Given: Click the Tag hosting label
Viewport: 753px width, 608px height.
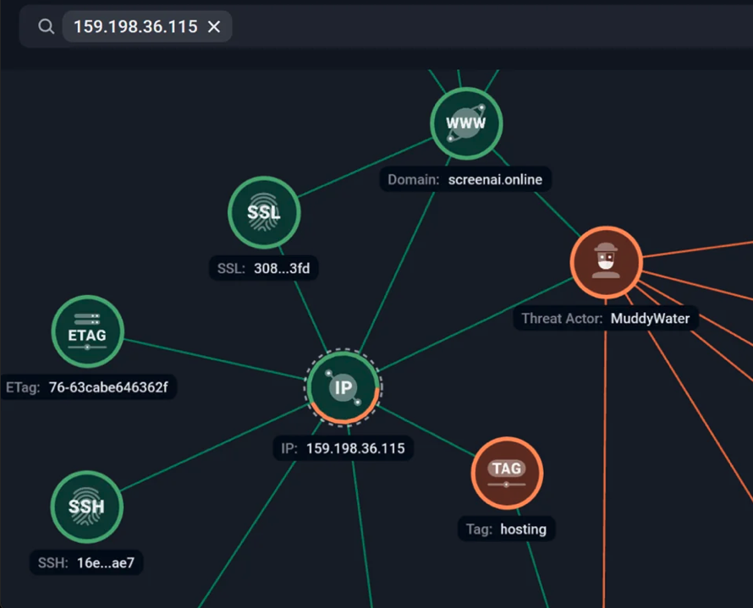Looking at the screenshot, I should pyautogui.click(x=506, y=529).
